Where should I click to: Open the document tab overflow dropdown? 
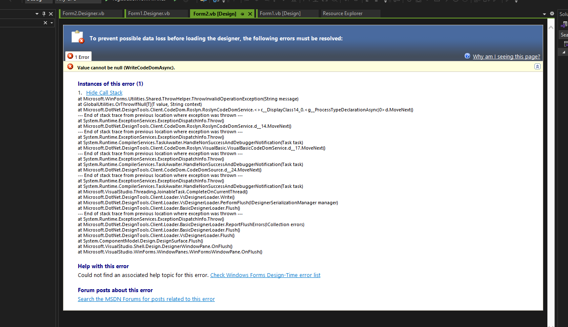[544, 14]
